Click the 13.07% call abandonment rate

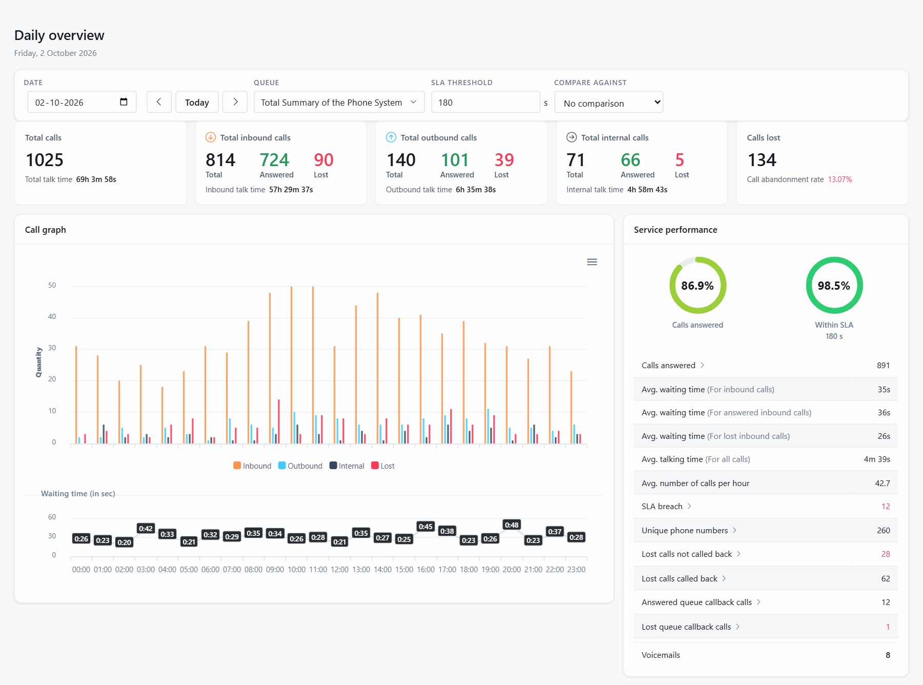840,179
